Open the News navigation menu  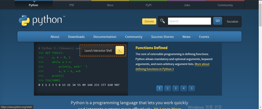coord(186,37)
